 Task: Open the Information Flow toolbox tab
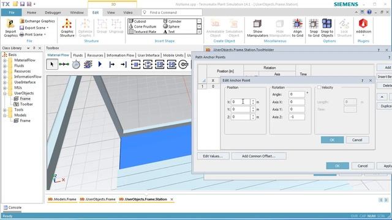(x=120, y=55)
